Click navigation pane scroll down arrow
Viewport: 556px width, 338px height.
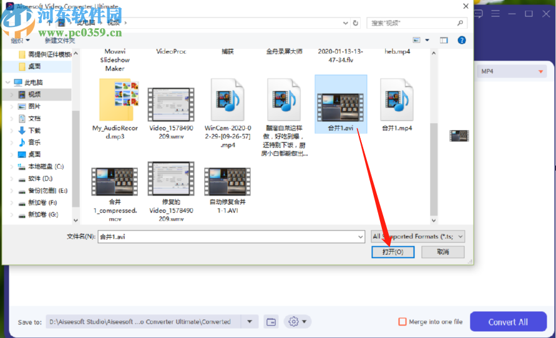tap(76, 220)
